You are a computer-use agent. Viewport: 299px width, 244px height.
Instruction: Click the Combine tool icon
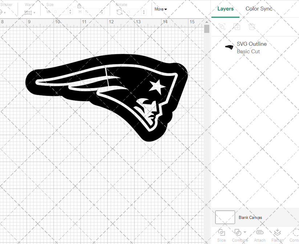point(238,233)
